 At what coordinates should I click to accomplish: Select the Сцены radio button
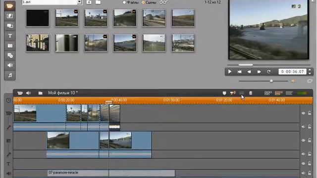click(x=143, y=2)
